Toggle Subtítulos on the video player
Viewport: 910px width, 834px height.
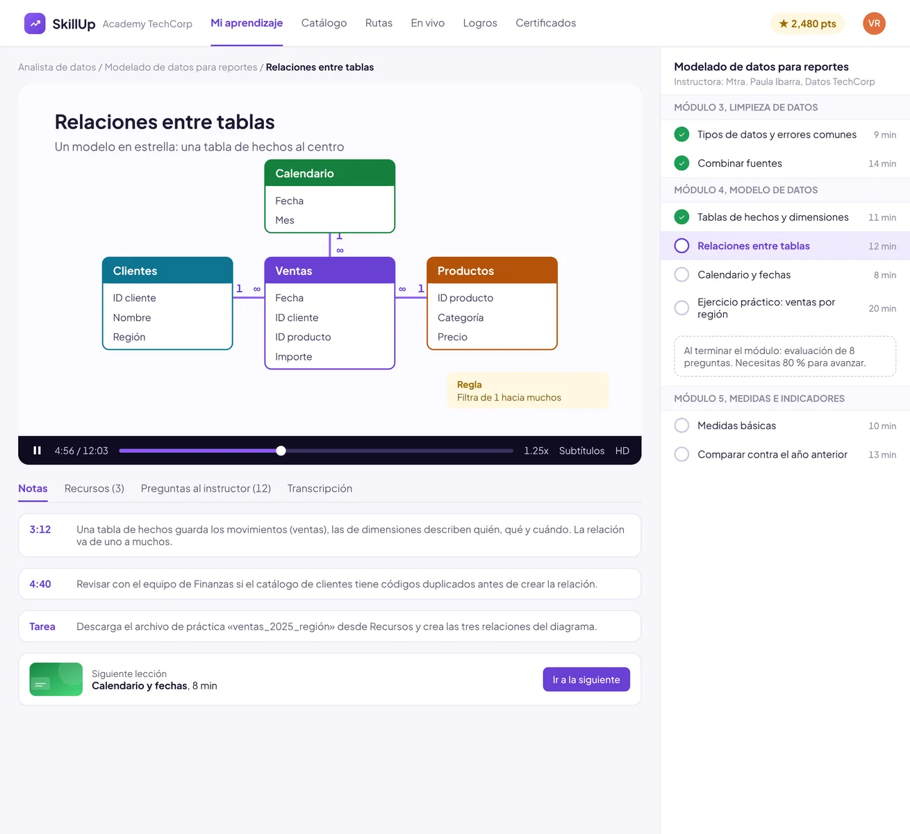pos(581,451)
